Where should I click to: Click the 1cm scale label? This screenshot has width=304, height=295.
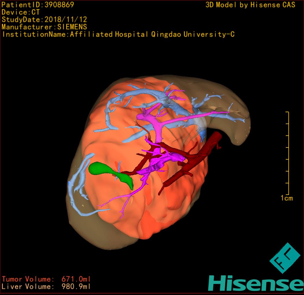coord(286,198)
